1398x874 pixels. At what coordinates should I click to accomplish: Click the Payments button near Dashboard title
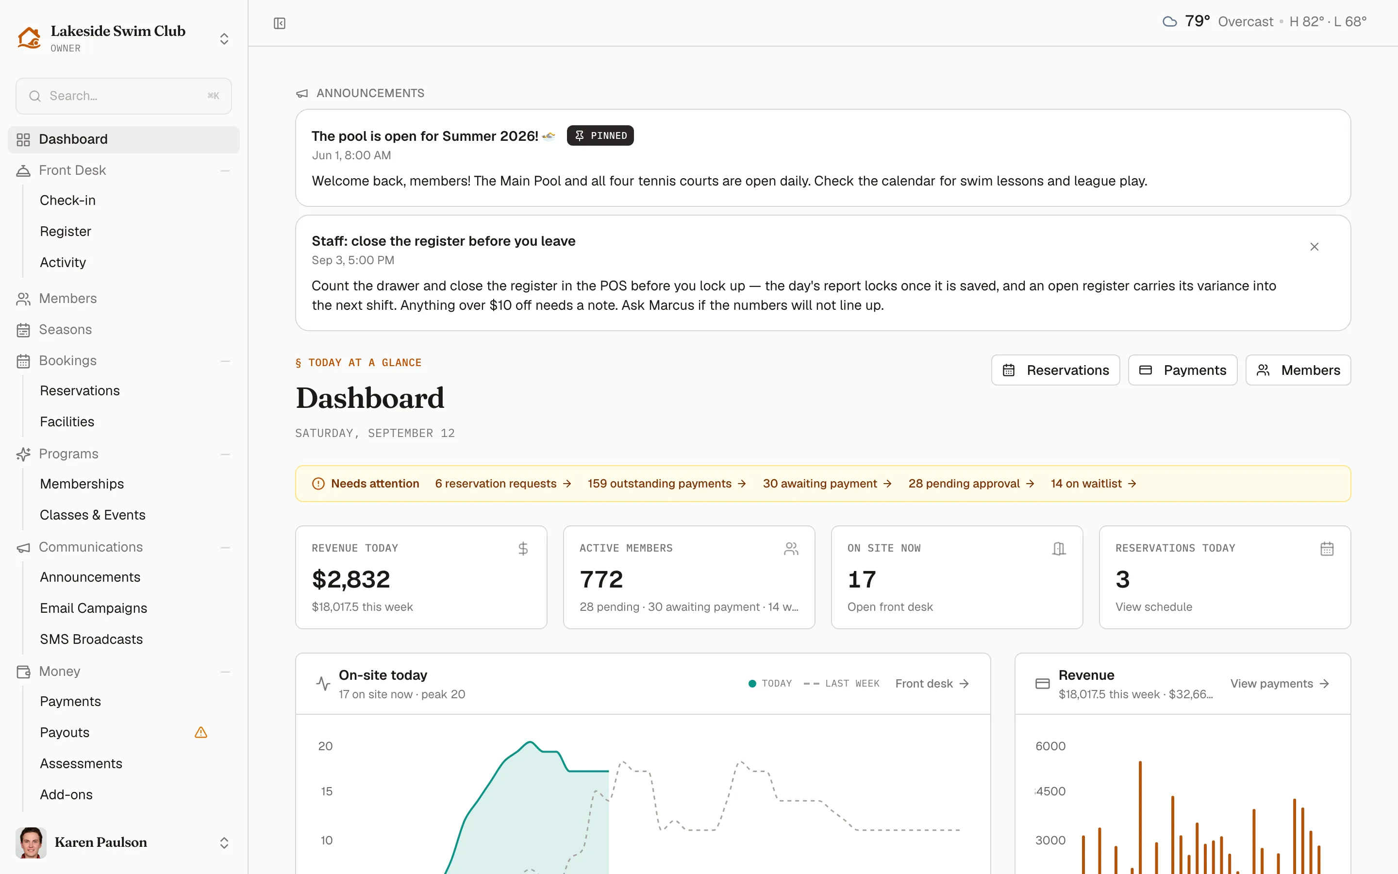coord(1182,370)
